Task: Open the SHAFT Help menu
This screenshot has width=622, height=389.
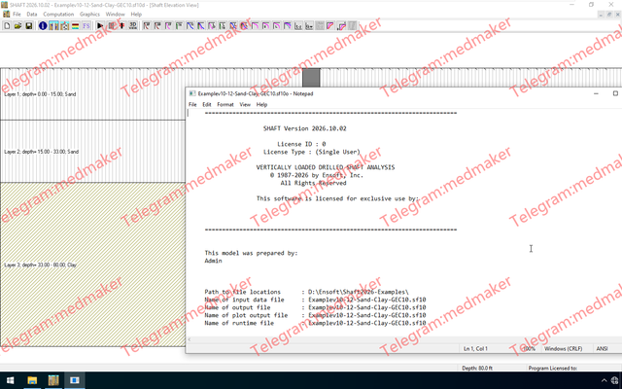Action: (x=136, y=15)
